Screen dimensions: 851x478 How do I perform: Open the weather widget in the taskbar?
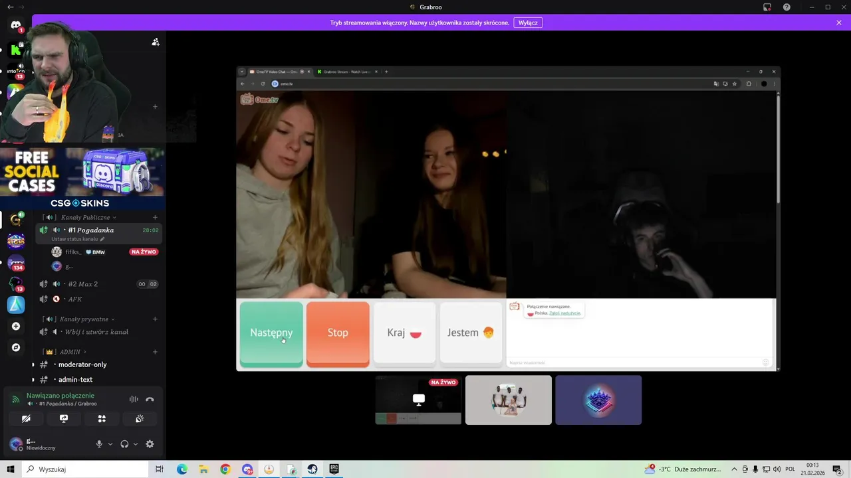point(683,469)
